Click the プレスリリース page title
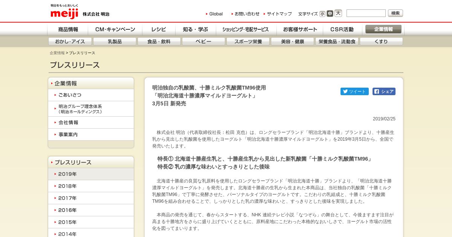Screen dimensions: 452x237 [75, 65]
